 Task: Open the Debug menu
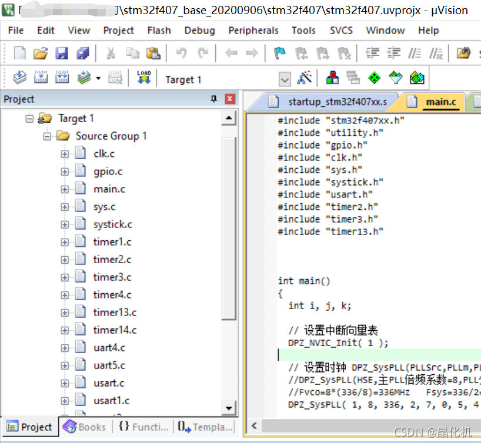point(199,31)
